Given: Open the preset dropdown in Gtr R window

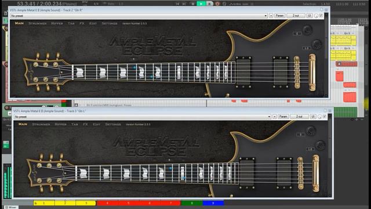Looking at the screenshot, I should 139,16.
